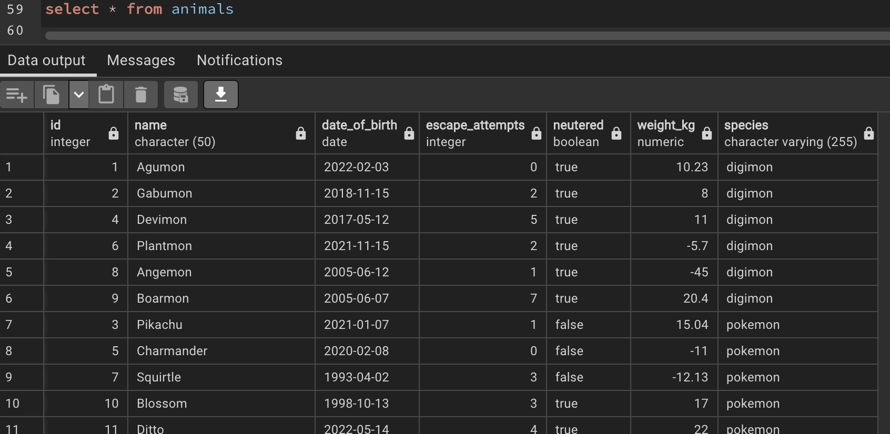The width and height of the screenshot is (890, 434).
Task: Click Angemon's id cell 8
Action: pyautogui.click(x=86, y=272)
